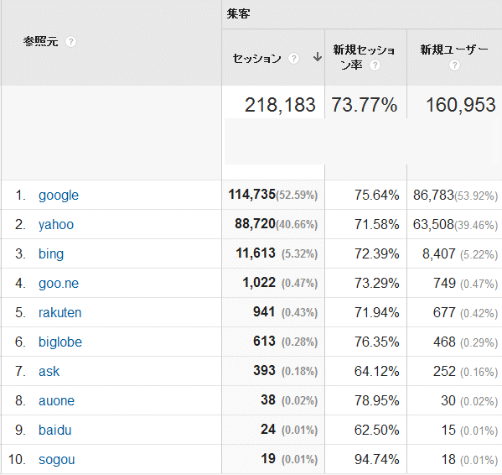502x475 pixels.
Task: Select sogou new session rate 94.74%
Action: (377, 460)
